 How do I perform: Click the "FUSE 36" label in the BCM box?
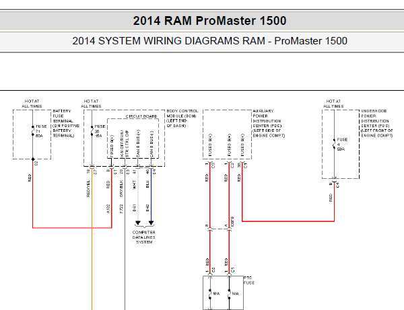[100, 129]
